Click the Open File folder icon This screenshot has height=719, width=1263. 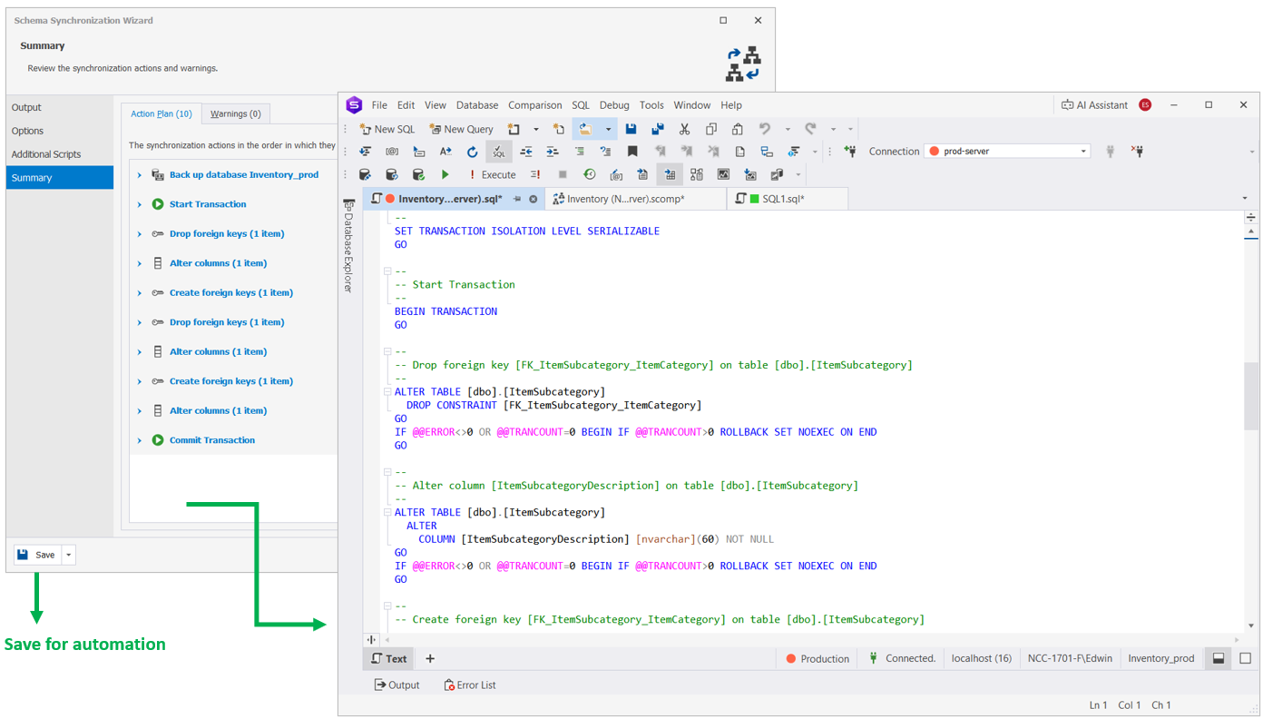(x=586, y=129)
